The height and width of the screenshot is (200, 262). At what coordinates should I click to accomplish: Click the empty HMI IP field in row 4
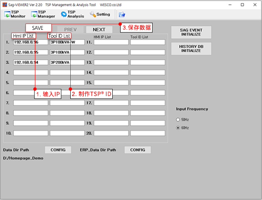(30, 72)
